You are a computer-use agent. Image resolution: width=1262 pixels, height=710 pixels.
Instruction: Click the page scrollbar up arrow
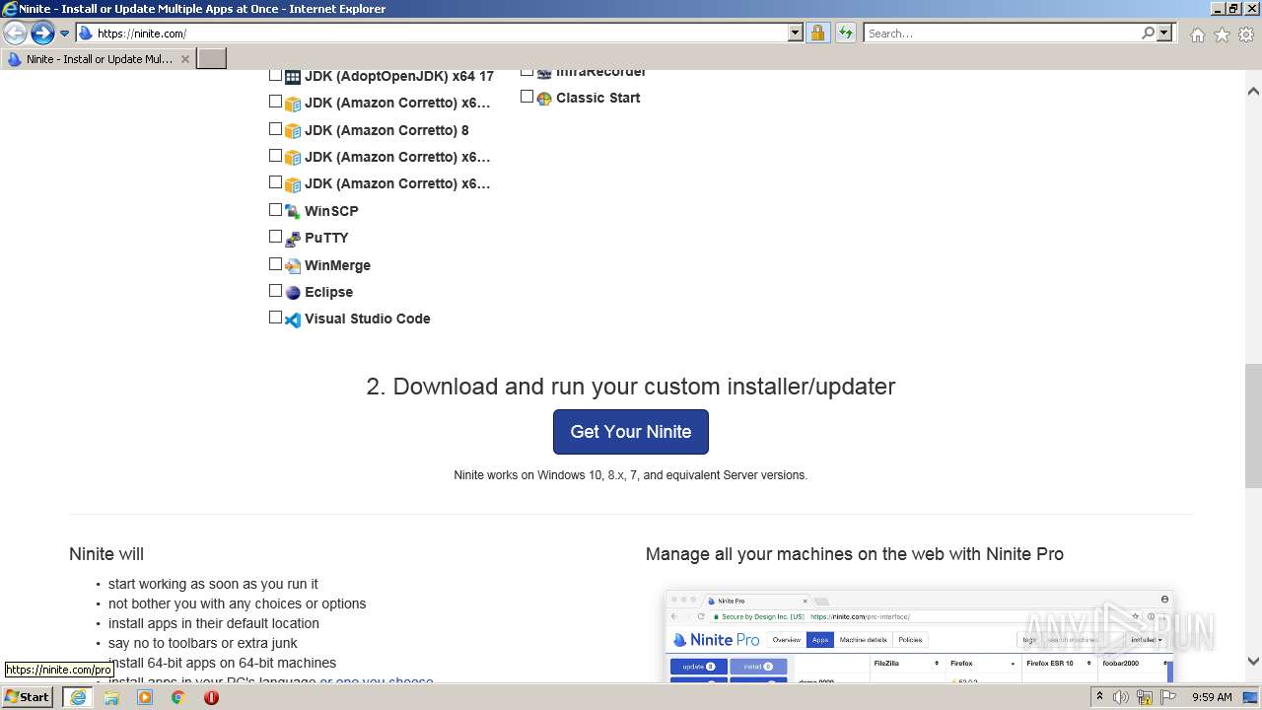tap(1253, 91)
